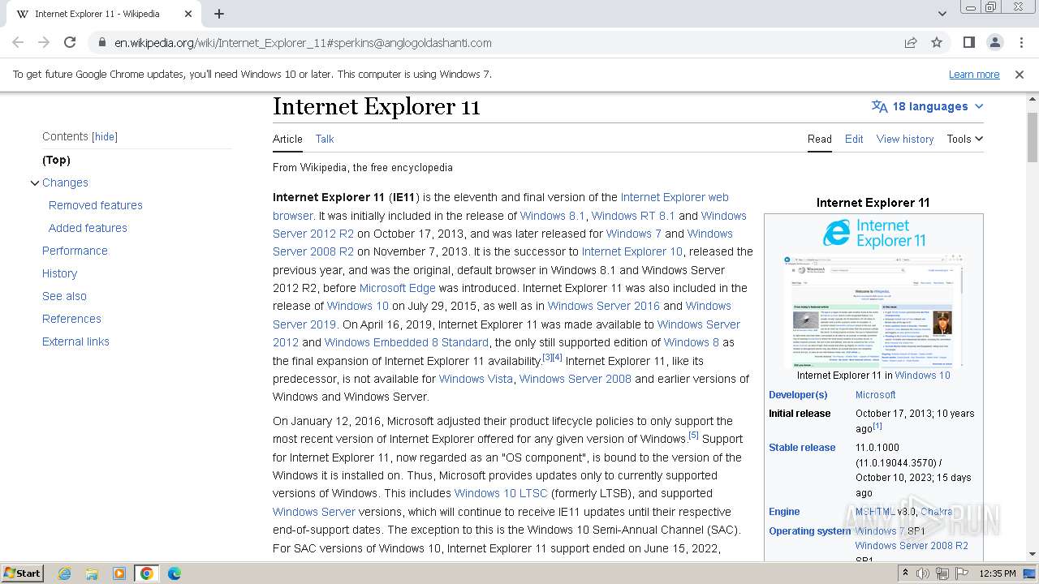This screenshot has width=1039, height=584.
Task: Click the page vertical scrollbar thumb
Action: click(x=1033, y=137)
